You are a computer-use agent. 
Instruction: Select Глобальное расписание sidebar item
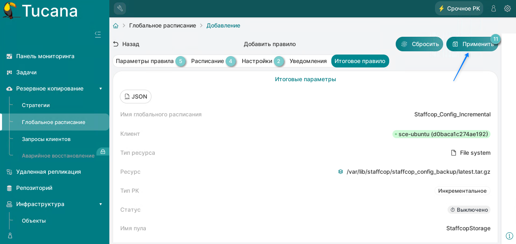pyautogui.click(x=55, y=122)
